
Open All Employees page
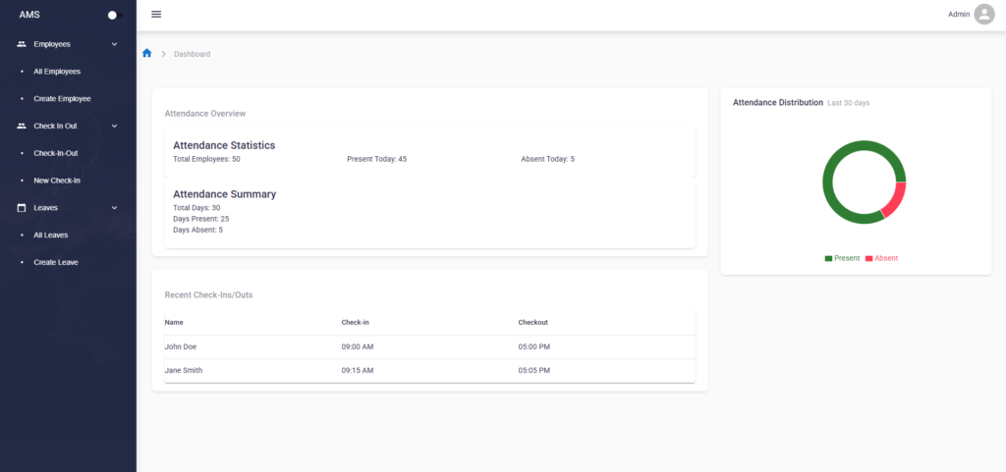[57, 72]
